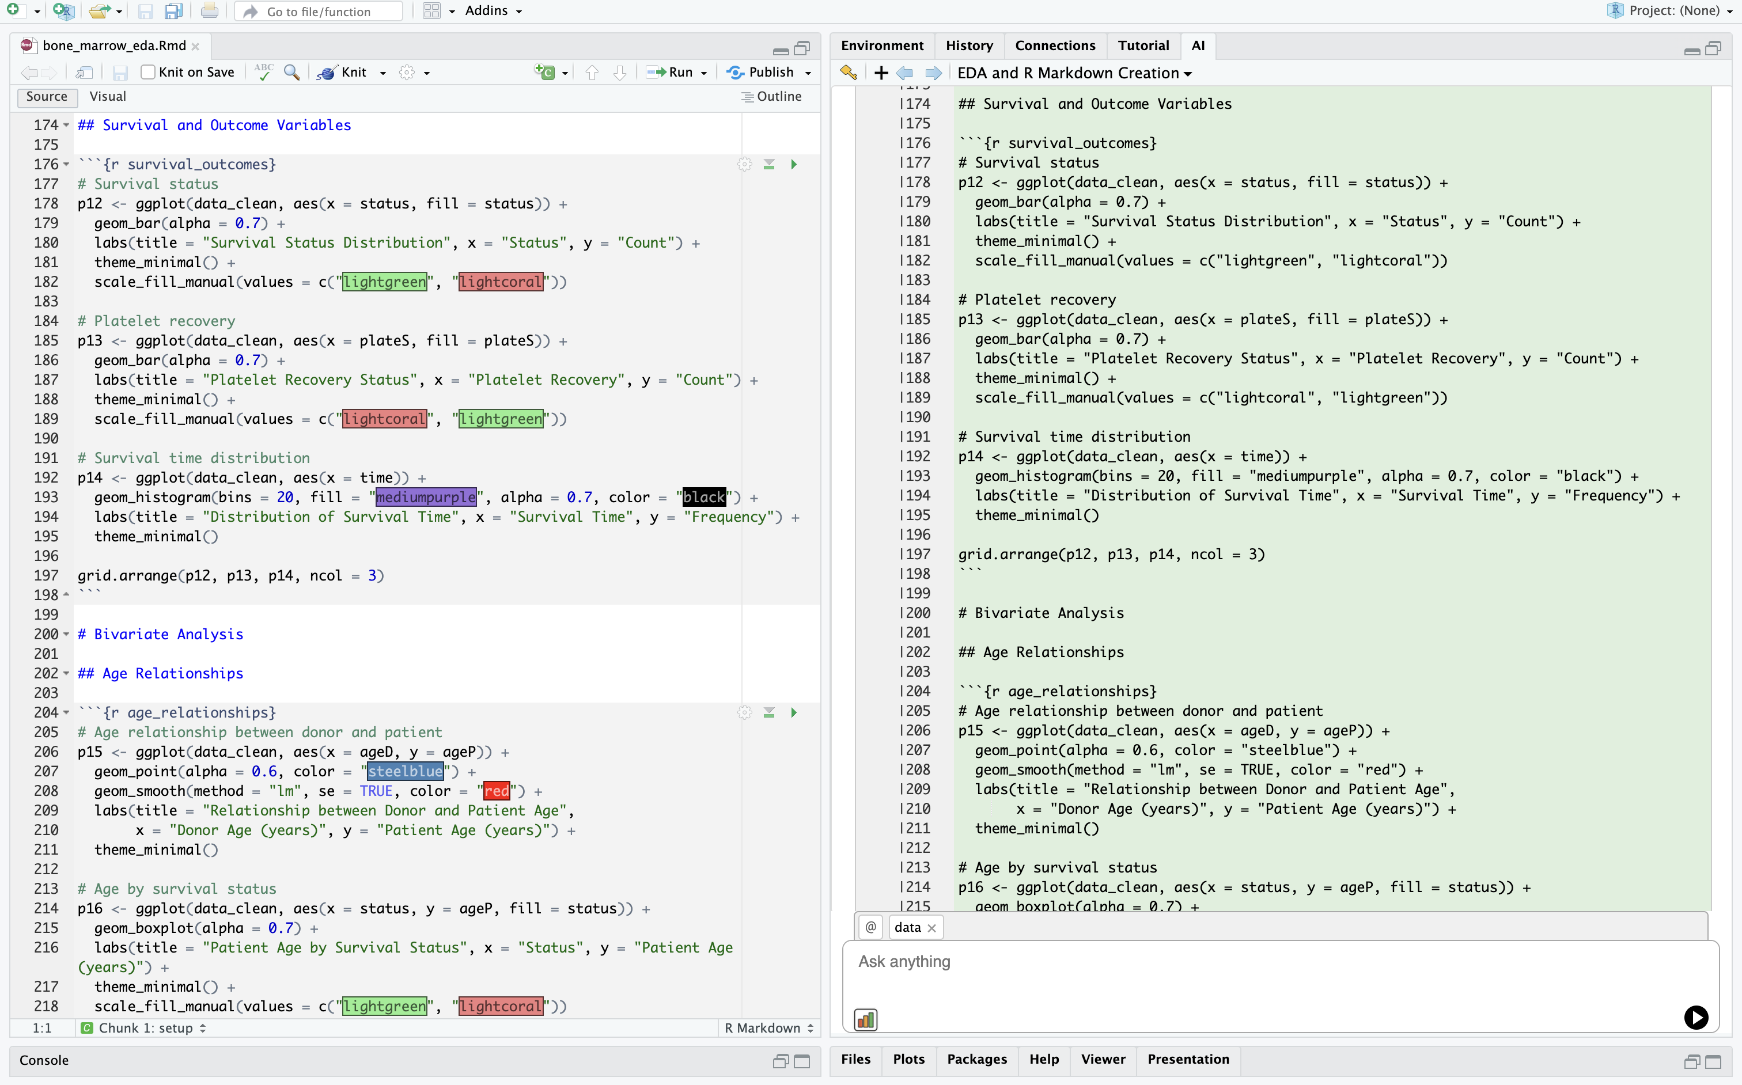
Task: Go to previous AI conversation arrow
Action: (x=905, y=73)
